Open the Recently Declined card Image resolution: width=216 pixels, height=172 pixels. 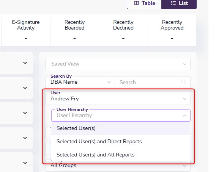point(123,30)
